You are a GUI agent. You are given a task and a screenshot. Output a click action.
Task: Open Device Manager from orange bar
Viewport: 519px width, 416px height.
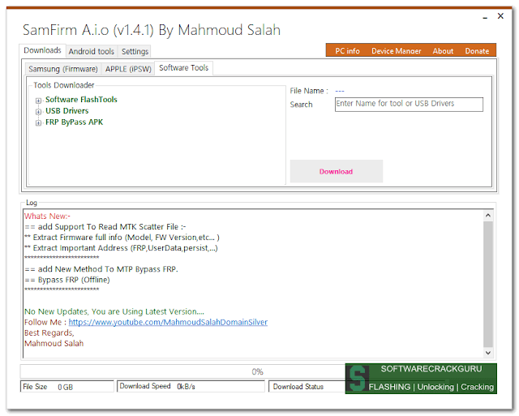(x=397, y=51)
